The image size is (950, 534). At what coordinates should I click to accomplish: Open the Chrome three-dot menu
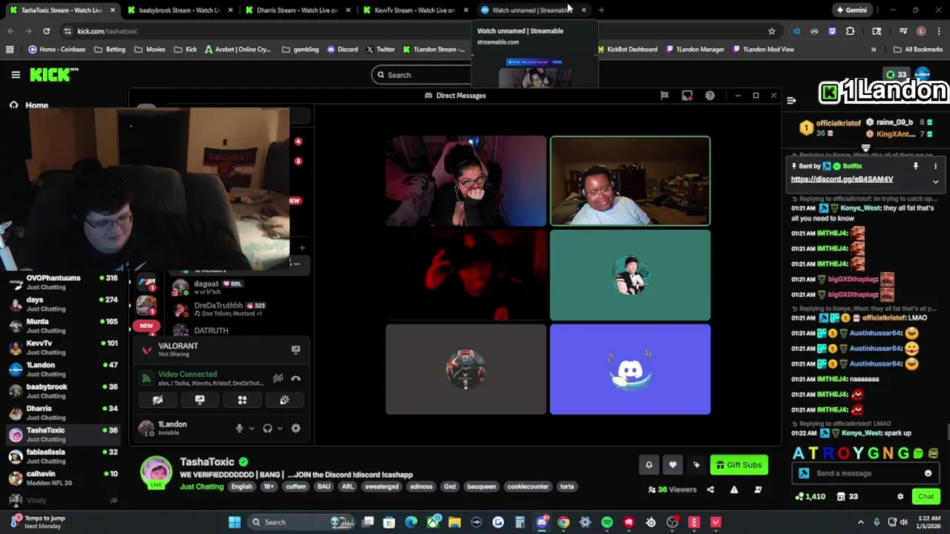[x=938, y=31]
